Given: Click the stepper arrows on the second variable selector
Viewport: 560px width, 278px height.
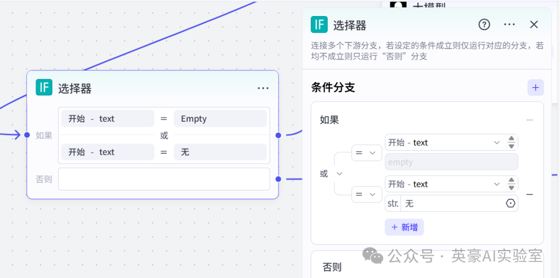Looking at the screenshot, I should 511,184.
